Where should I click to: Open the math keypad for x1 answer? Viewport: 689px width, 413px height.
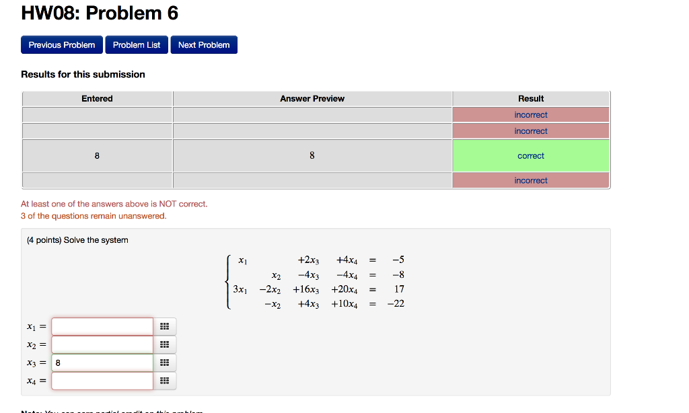164,326
